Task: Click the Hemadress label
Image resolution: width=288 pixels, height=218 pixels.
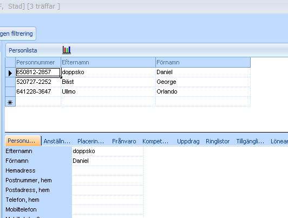Action: point(21,170)
